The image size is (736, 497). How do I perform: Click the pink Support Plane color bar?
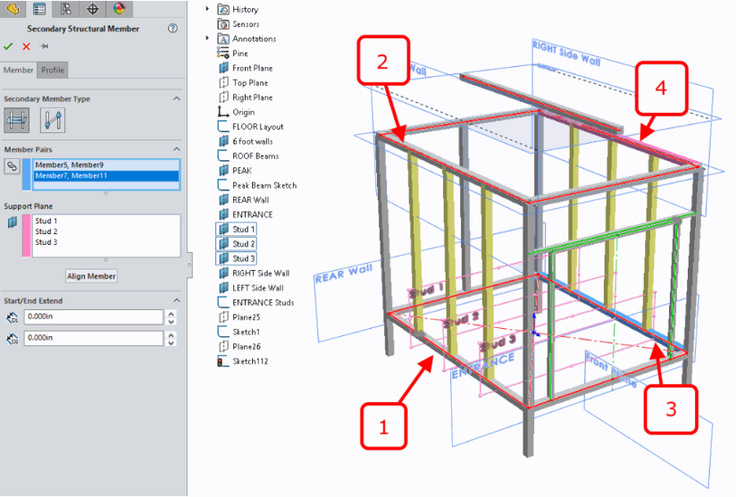click(26, 236)
